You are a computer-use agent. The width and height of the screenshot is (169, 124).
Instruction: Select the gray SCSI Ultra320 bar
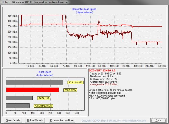[34, 82]
